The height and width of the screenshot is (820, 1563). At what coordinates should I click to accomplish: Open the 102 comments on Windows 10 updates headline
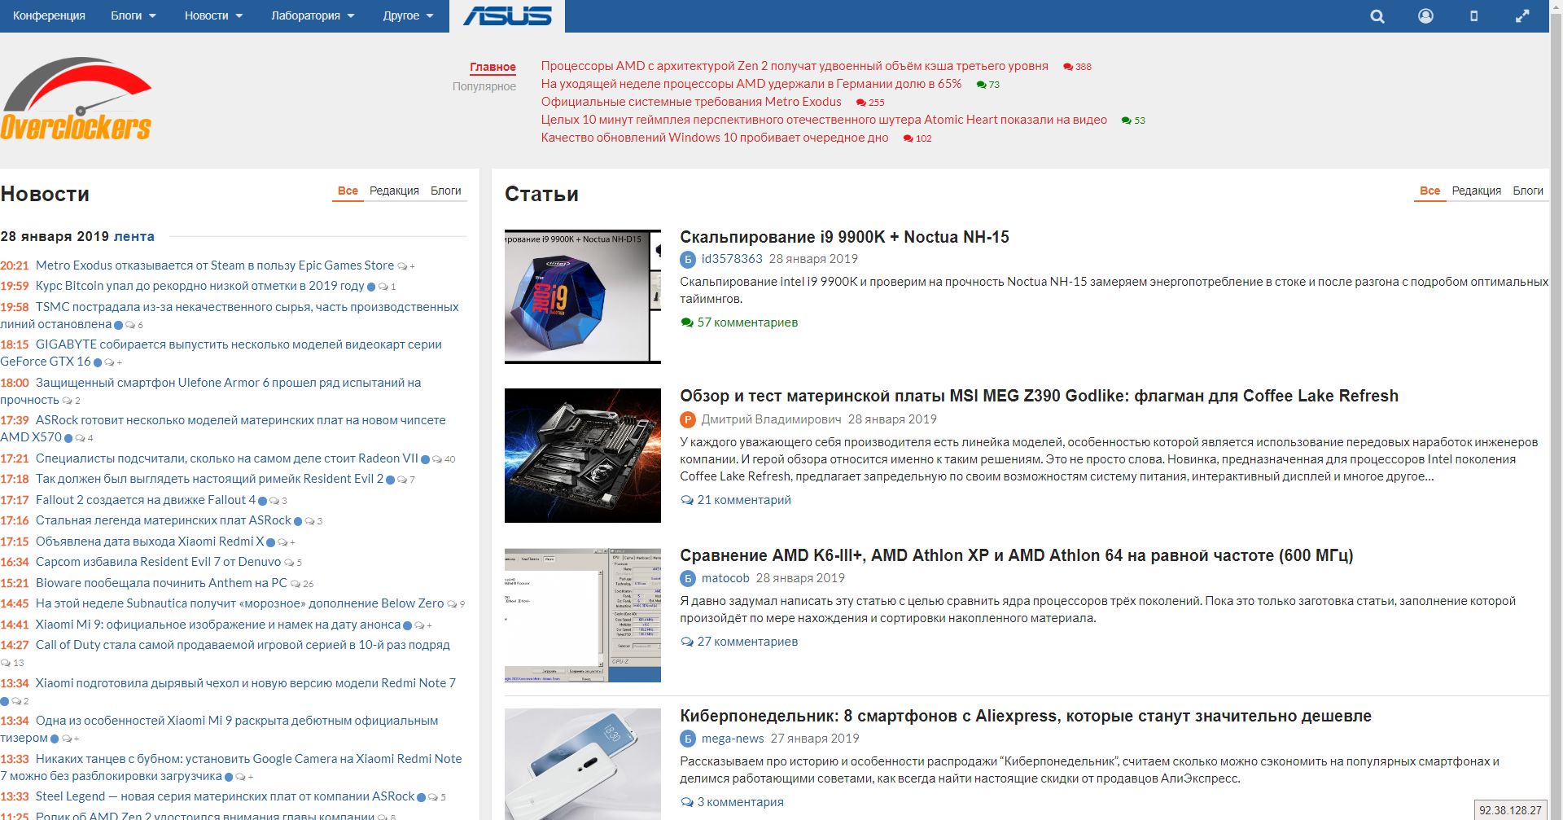(917, 138)
